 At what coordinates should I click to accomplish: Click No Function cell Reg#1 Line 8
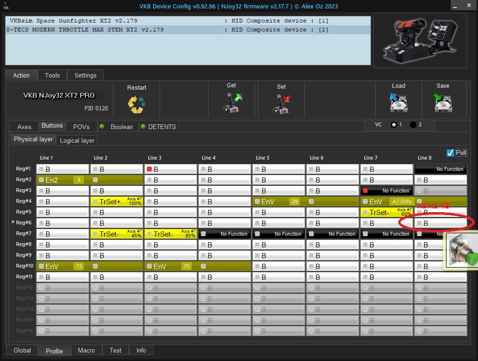coord(440,169)
